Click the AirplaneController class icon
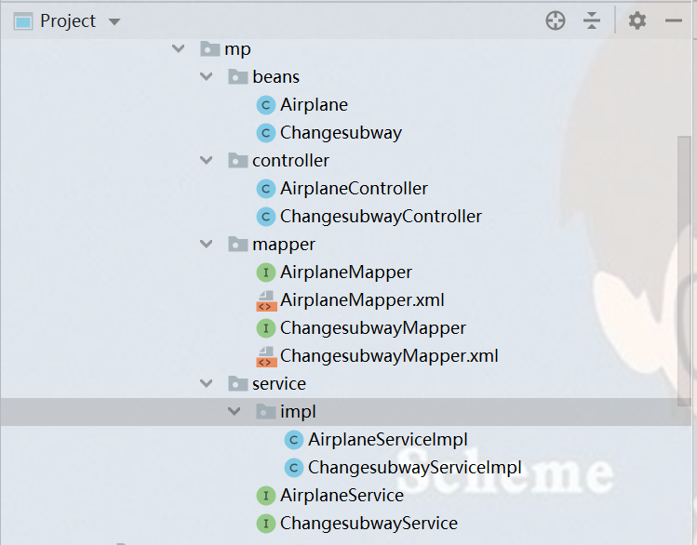697x545 pixels. 266,189
